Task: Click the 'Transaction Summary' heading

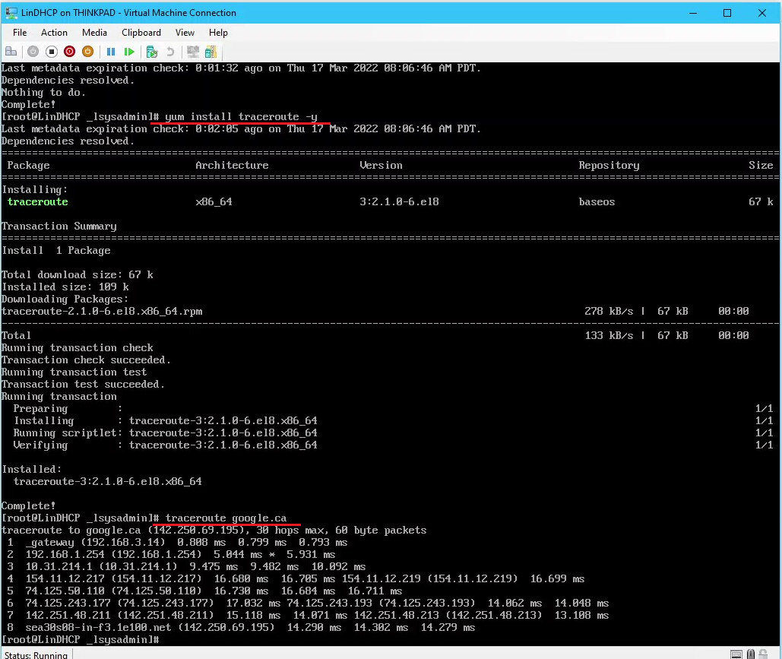Action: pyautogui.click(x=59, y=226)
